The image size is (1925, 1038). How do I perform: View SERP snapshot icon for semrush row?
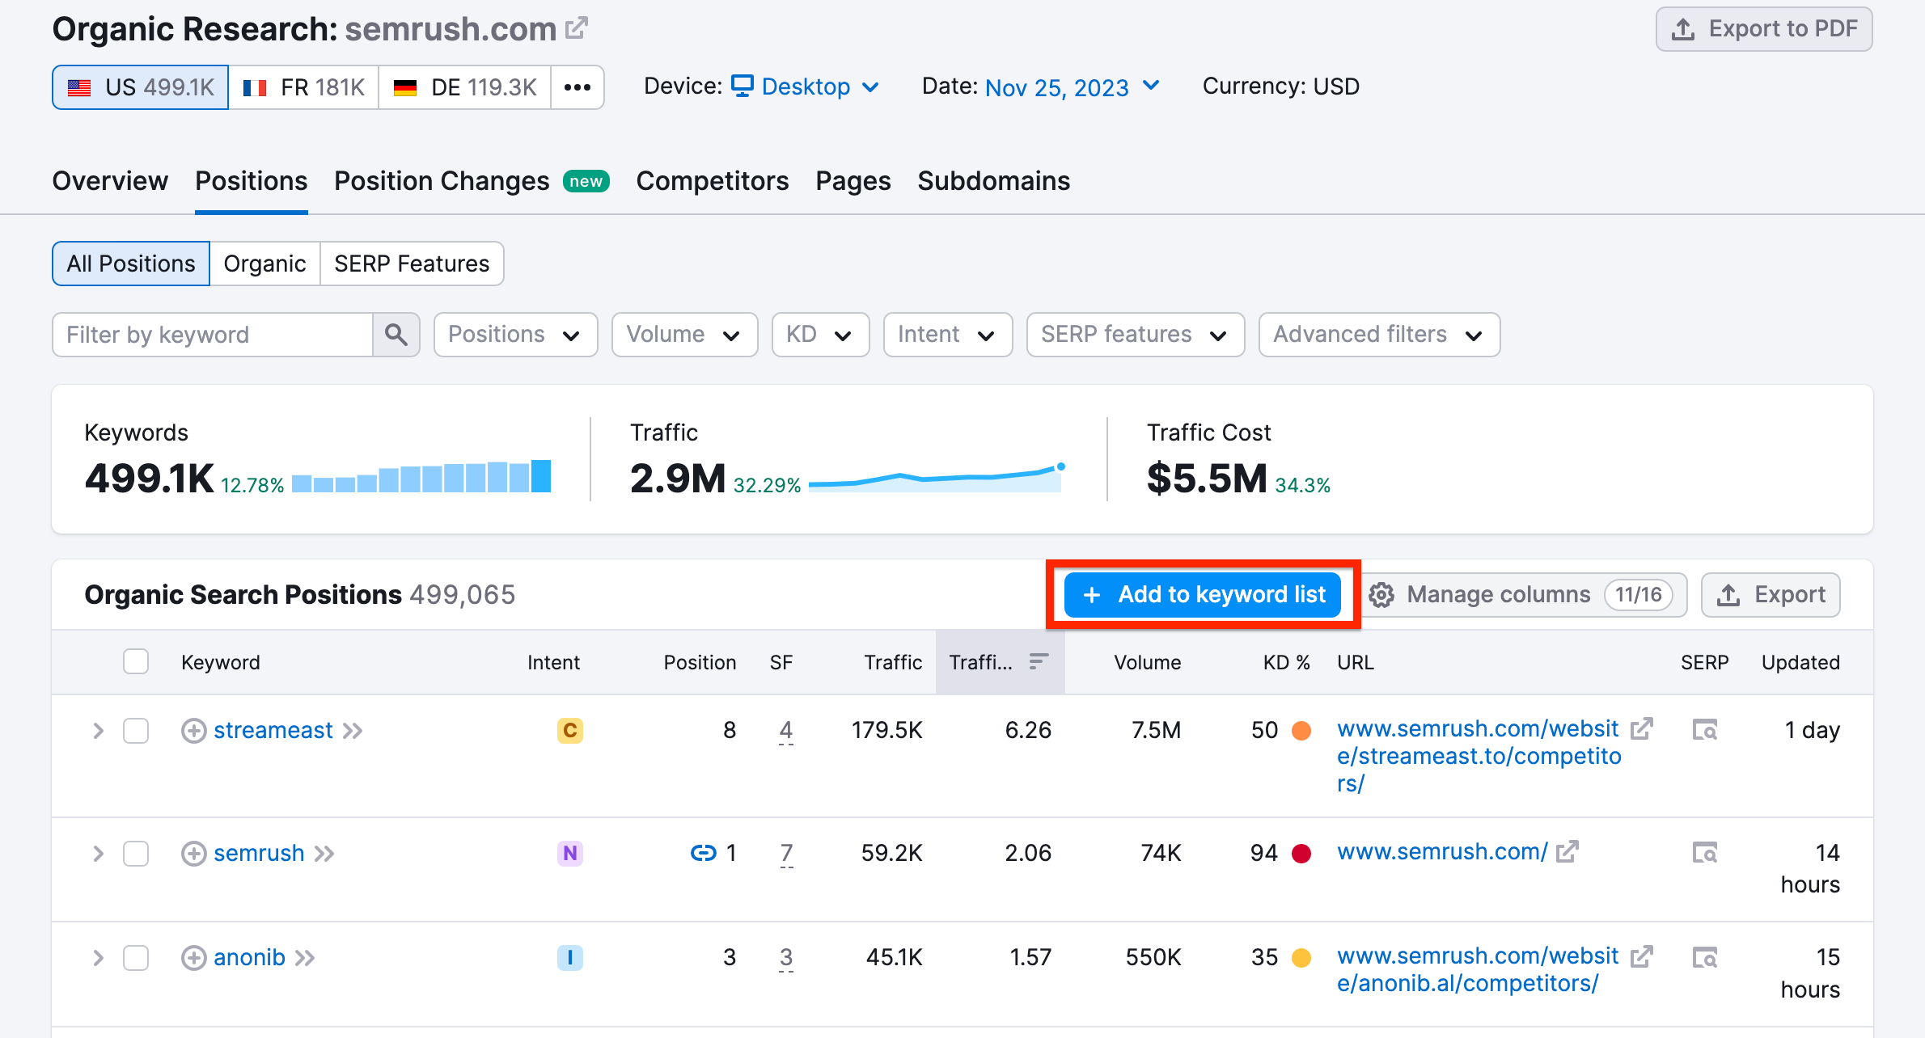(x=1705, y=853)
